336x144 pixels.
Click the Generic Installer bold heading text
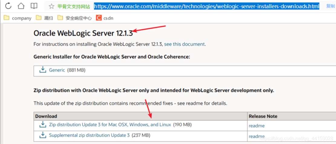112,57
